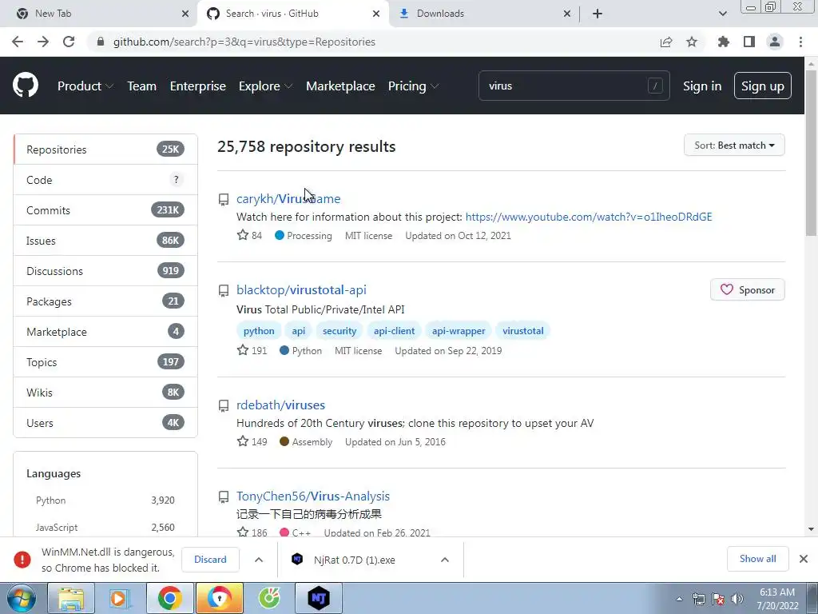
Task: Open the Sort: Best match dropdown
Action: click(x=734, y=146)
